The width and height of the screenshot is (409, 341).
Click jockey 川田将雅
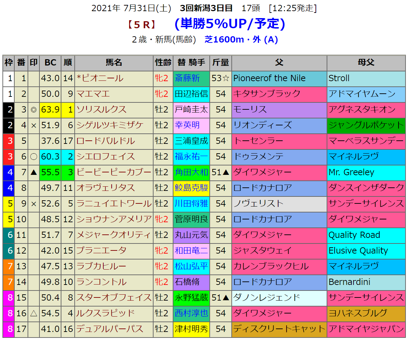click(191, 204)
